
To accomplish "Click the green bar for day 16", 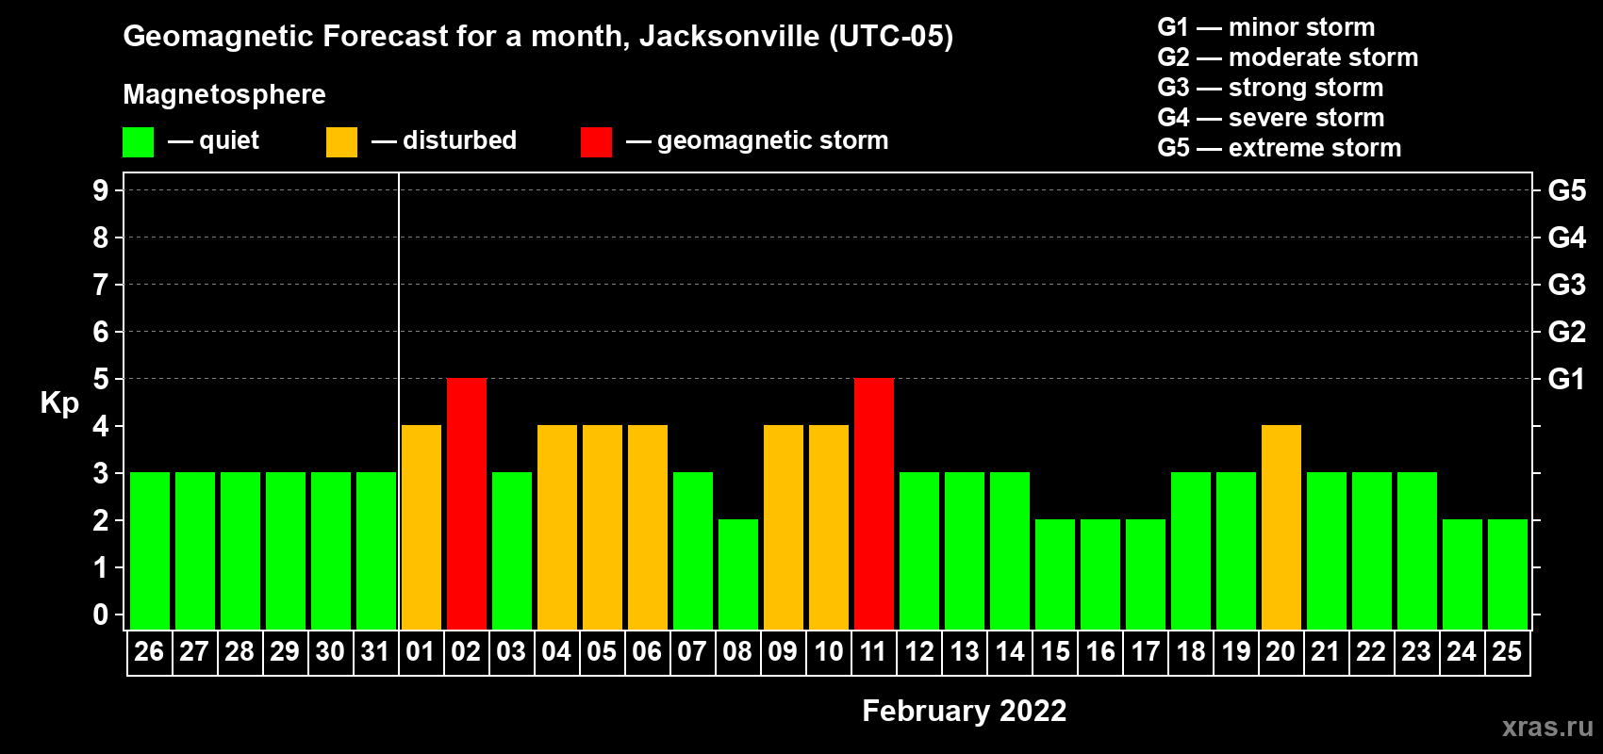I will [1100, 574].
